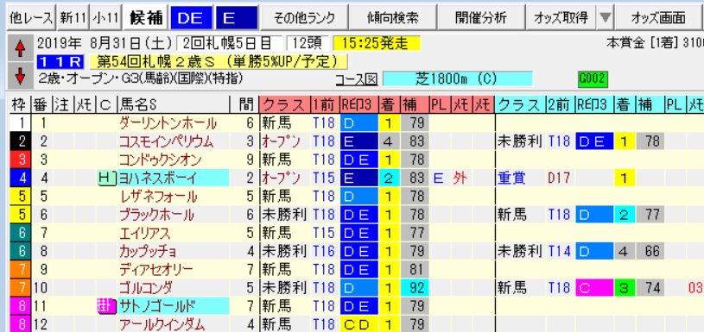Click the green G002 badge

tap(593, 79)
